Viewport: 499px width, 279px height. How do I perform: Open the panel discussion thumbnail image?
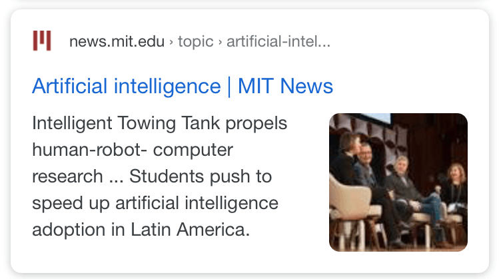398,182
